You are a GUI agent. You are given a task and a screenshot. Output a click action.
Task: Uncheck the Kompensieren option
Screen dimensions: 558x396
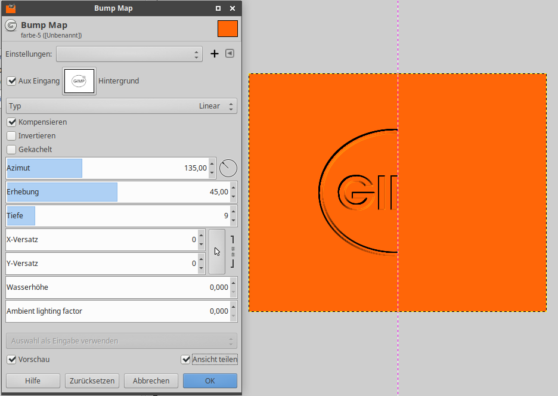pos(11,122)
